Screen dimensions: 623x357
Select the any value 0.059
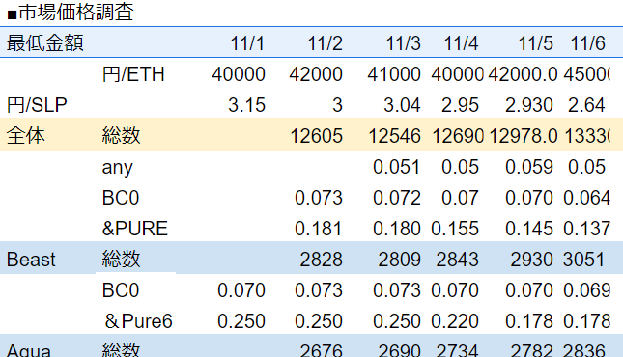(x=529, y=167)
